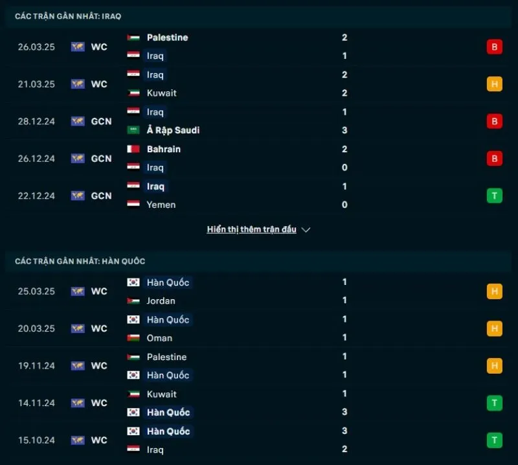518x465 pixels.
Task: Select the Saudi Arabia flag icon
Action: [x=135, y=130]
